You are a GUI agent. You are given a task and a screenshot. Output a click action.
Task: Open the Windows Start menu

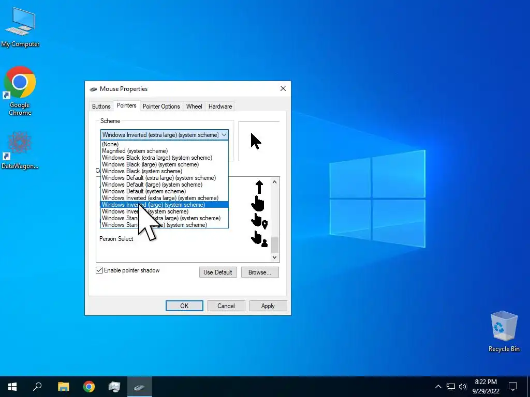pos(12,387)
